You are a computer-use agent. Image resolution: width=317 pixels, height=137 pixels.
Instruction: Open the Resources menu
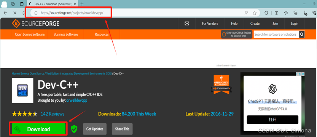(102, 34)
